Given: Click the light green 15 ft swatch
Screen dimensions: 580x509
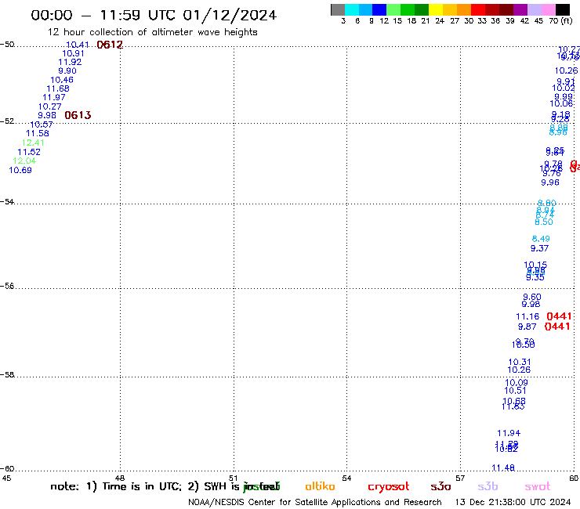Looking at the screenshot, I should coord(393,9).
